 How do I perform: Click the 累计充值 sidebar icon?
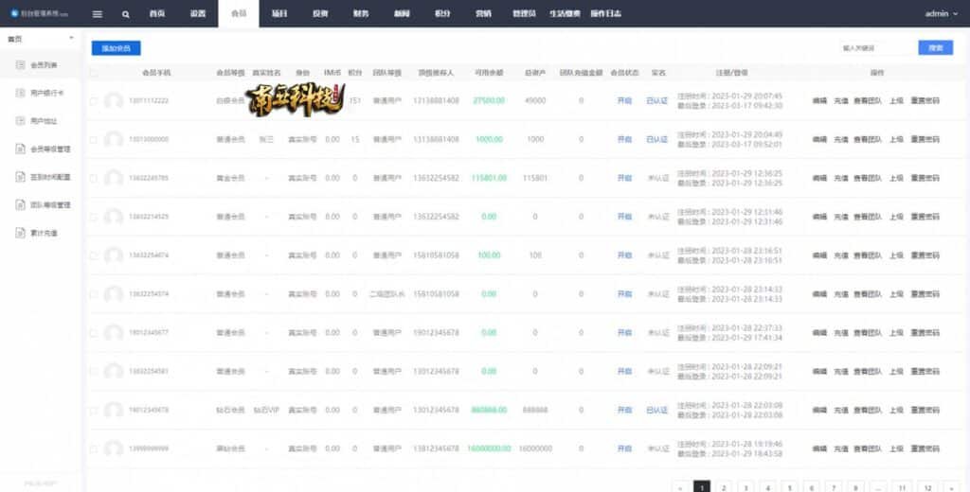[x=19, y=232]
